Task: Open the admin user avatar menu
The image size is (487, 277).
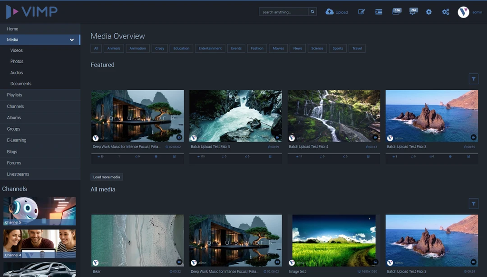Action: point(463,12)
